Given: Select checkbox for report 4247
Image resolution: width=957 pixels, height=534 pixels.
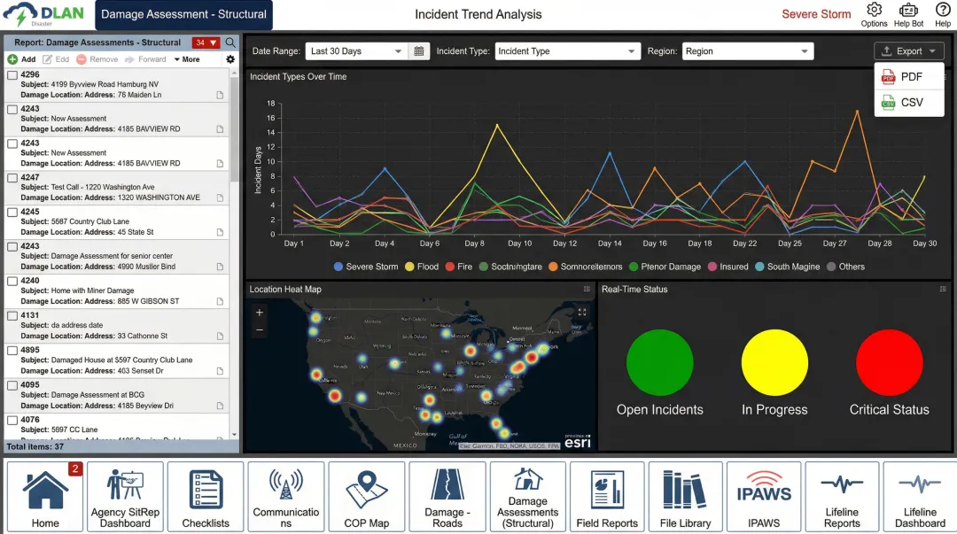Looking at the screenshot, I should click(12, 178).
